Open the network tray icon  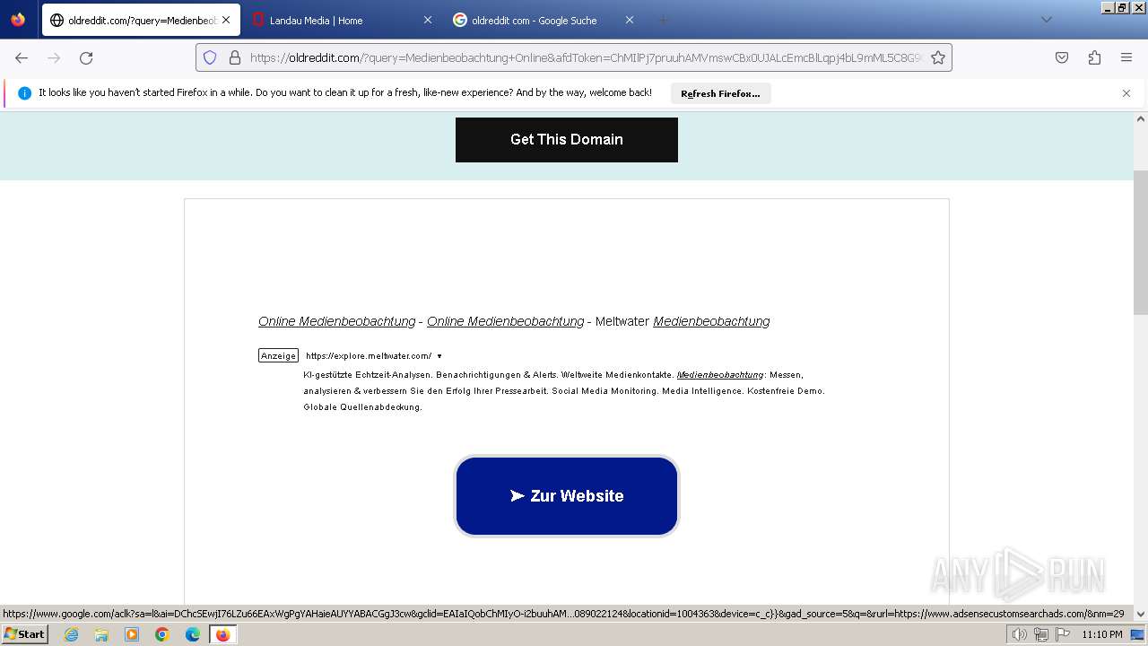pos(1041,634)
